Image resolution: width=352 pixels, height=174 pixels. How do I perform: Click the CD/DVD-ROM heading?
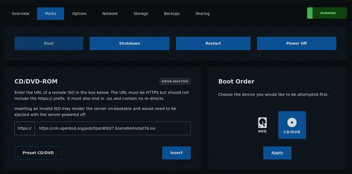[36, 81]
